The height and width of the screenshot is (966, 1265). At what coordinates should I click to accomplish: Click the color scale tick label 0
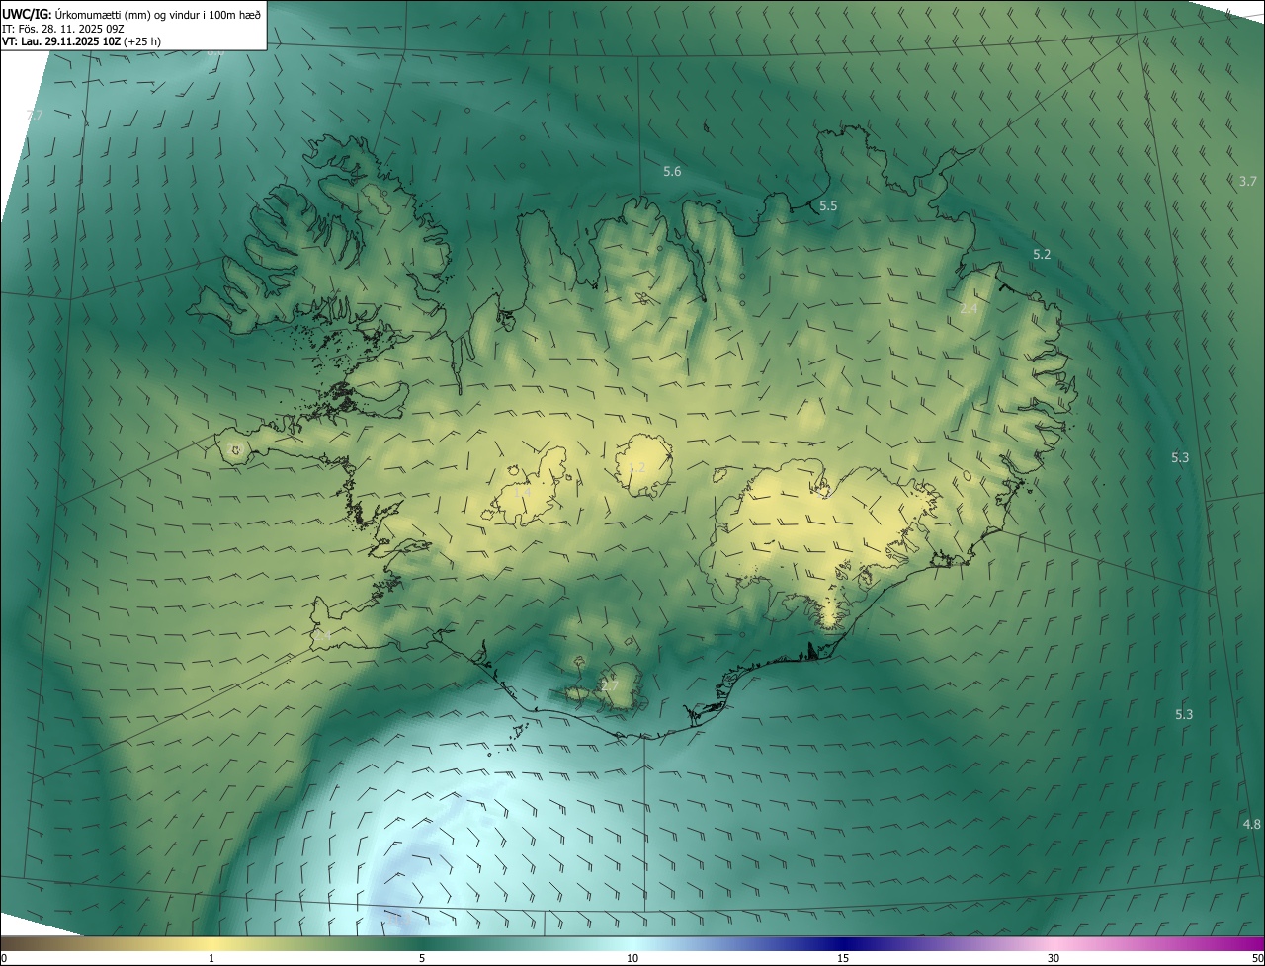point(4,958)
